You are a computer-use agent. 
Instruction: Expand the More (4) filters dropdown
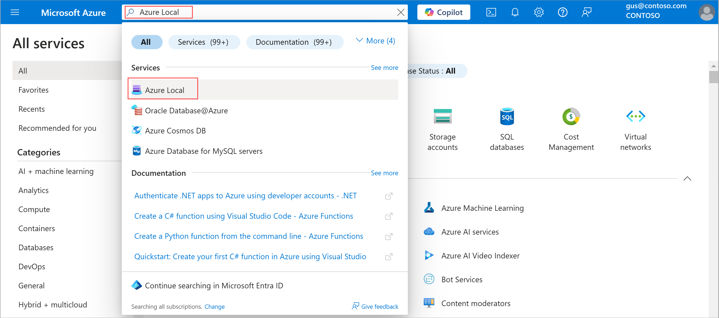(x=376, y=41)
